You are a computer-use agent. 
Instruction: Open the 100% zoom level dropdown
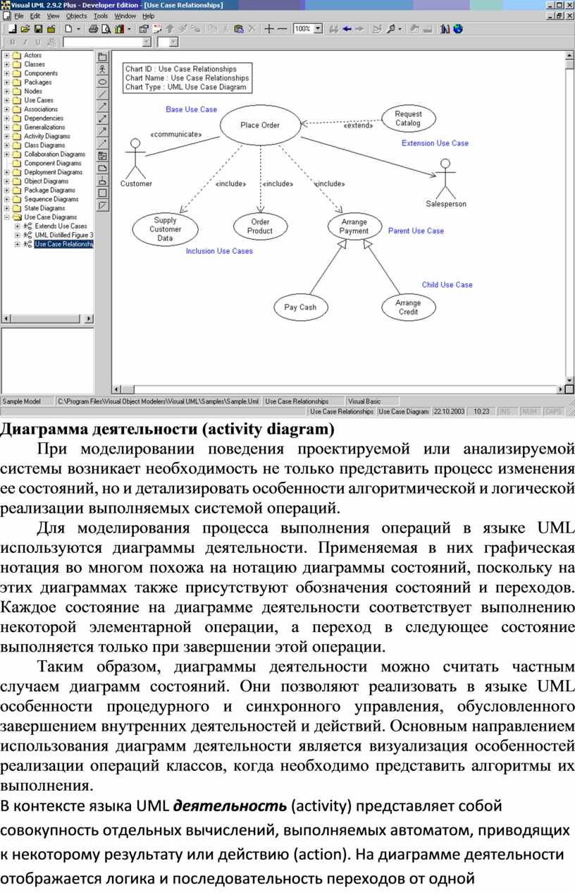(x=318, y=30)
